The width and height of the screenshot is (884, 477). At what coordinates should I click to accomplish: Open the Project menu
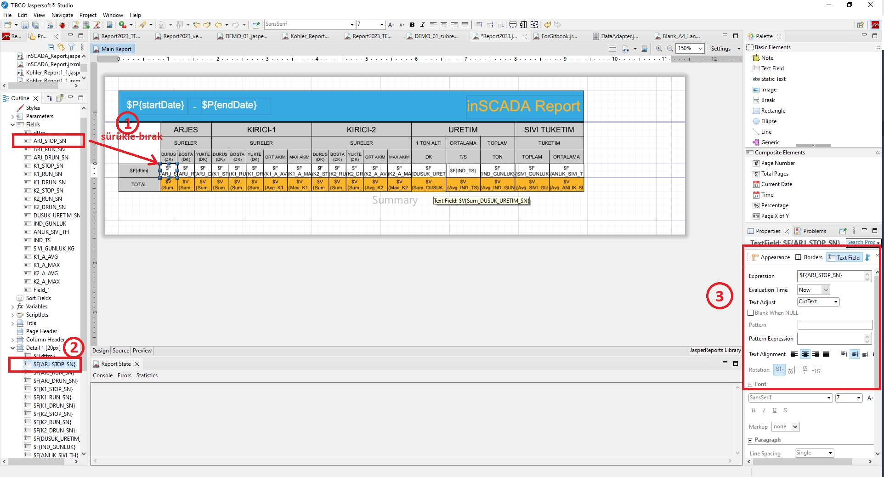(88, 15)
